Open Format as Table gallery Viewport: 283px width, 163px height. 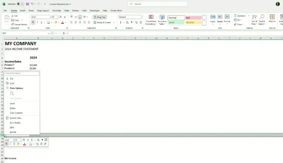[x=162, y=20]
